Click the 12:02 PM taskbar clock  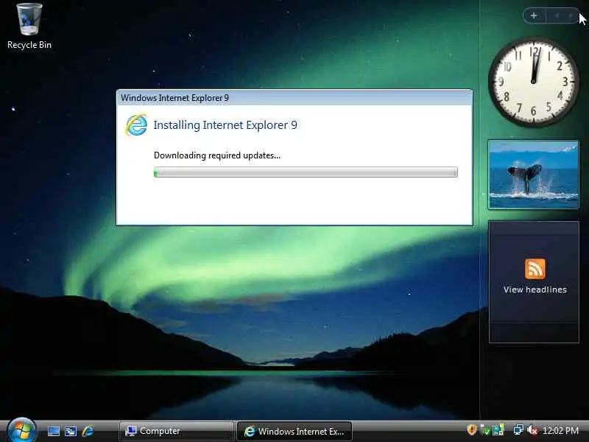pyautogui.click(x=560, y=430)
